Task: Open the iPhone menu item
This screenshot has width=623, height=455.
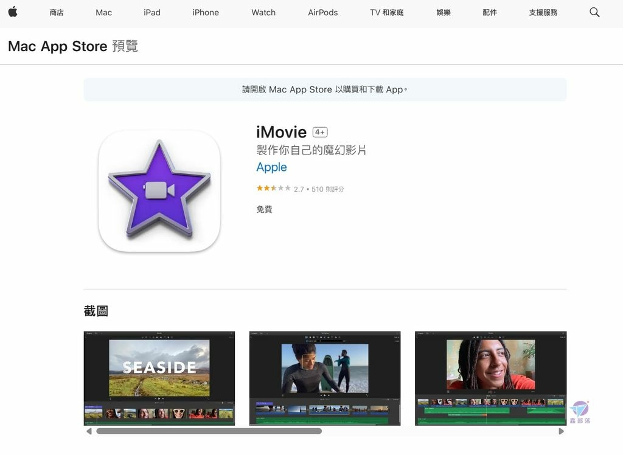Action: 206,12
